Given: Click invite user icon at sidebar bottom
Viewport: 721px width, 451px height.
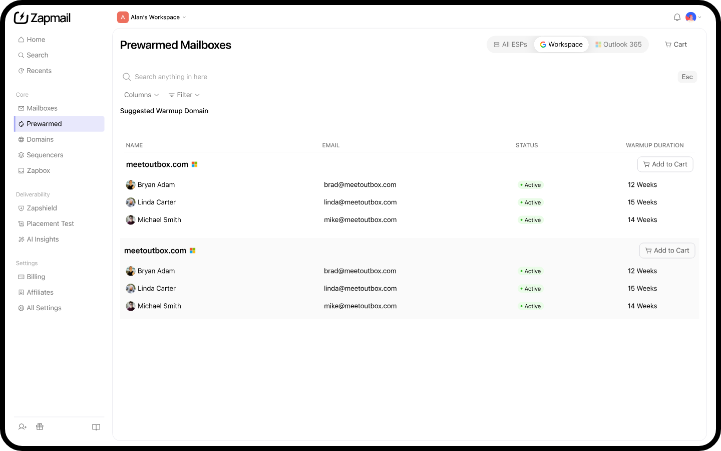Looking at the screenshot, I should pyautogui.click(x=23, y=427).
